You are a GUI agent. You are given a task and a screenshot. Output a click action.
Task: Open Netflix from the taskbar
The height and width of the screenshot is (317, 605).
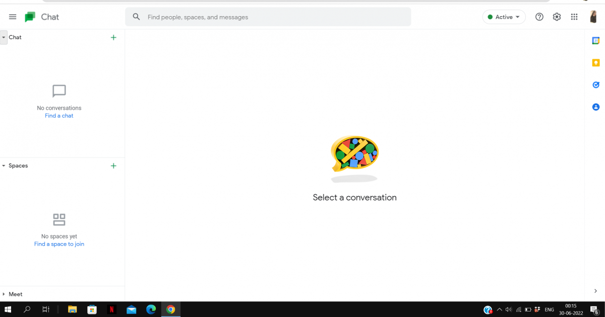[x=111, y=309]
